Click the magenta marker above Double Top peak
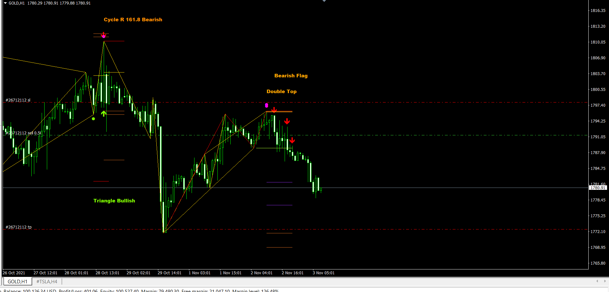 click(x=267, y=105)
